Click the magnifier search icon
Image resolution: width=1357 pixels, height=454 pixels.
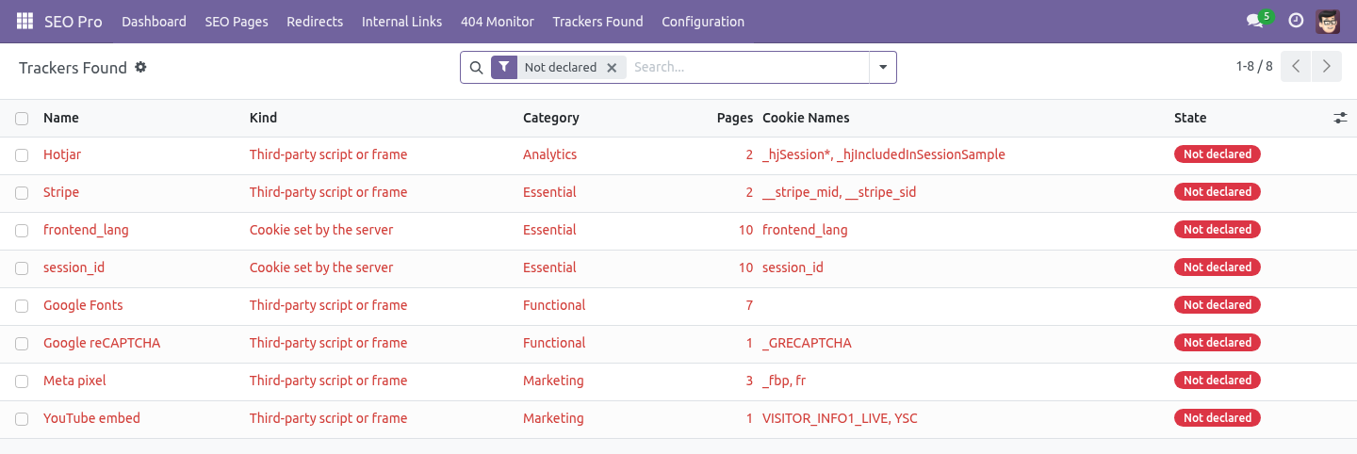476,67
